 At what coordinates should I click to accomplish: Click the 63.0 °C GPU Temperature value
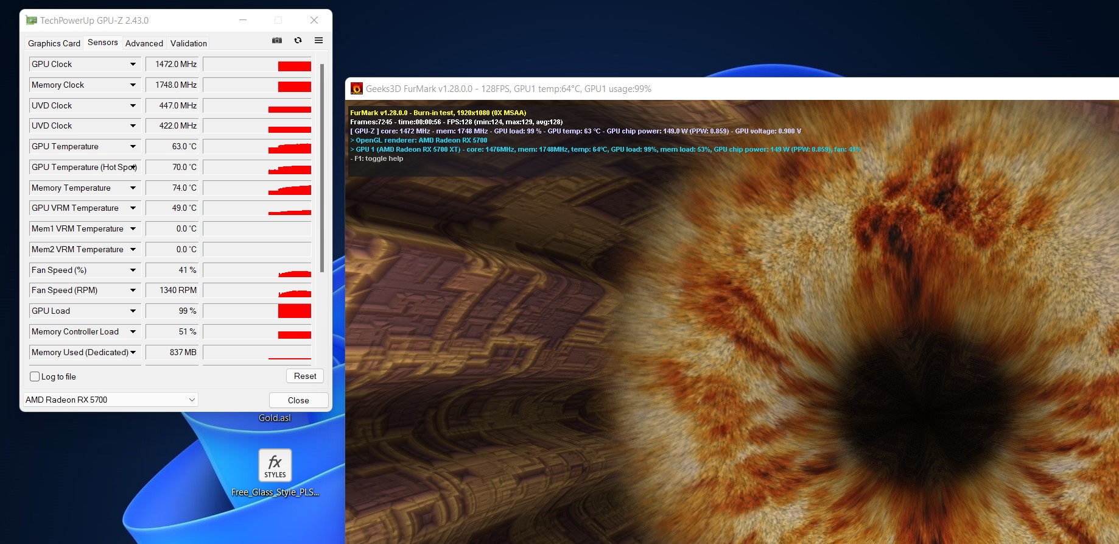tap(174, 147)
